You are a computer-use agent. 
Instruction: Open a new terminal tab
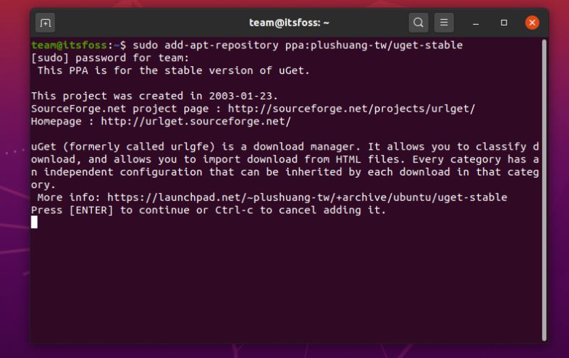(45, 23)
